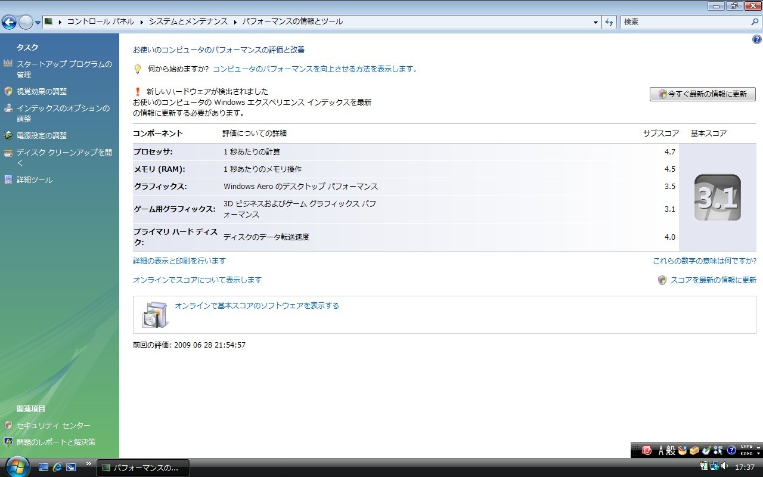The height and width of the screenshot is (477, 763).
Task: Click the magnifier icon in search box
Action: (755, 22)
